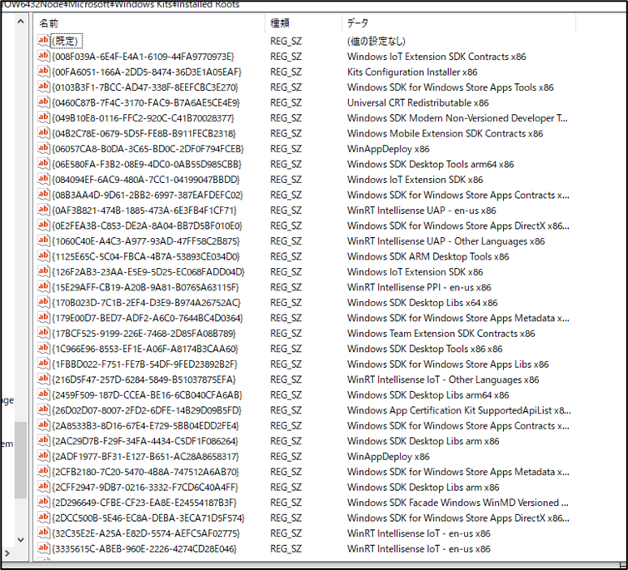Select value {3335615C-ABEB-960E-2226-4274CD28E046}
Image resolution: width=628 pixels, height=570 pixels.
click(x=144, y=549)
